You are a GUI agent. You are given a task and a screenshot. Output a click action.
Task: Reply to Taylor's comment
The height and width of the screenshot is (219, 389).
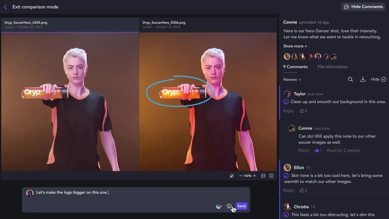289,111
